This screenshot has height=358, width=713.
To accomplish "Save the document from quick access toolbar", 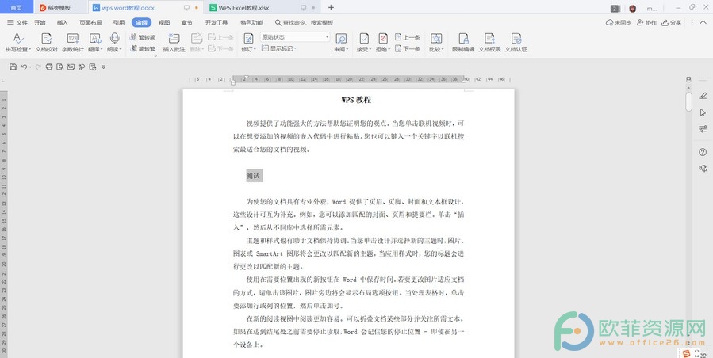I will [13, 67].
